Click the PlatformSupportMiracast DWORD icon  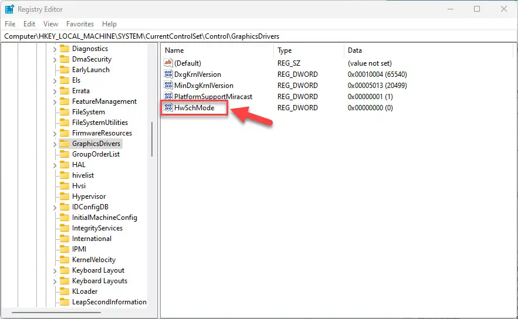click(x=168, y=96)
